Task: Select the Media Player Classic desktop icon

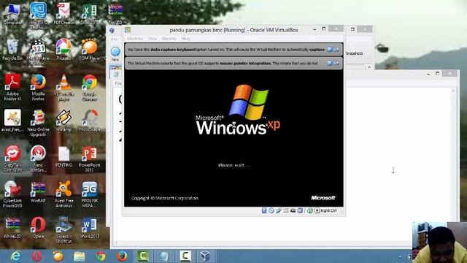Action: click(38, 51)
